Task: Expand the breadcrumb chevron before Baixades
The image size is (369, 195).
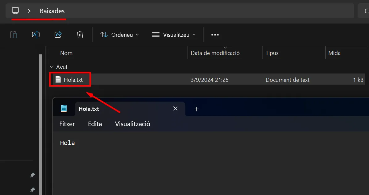Action: [x=29, y=11]
